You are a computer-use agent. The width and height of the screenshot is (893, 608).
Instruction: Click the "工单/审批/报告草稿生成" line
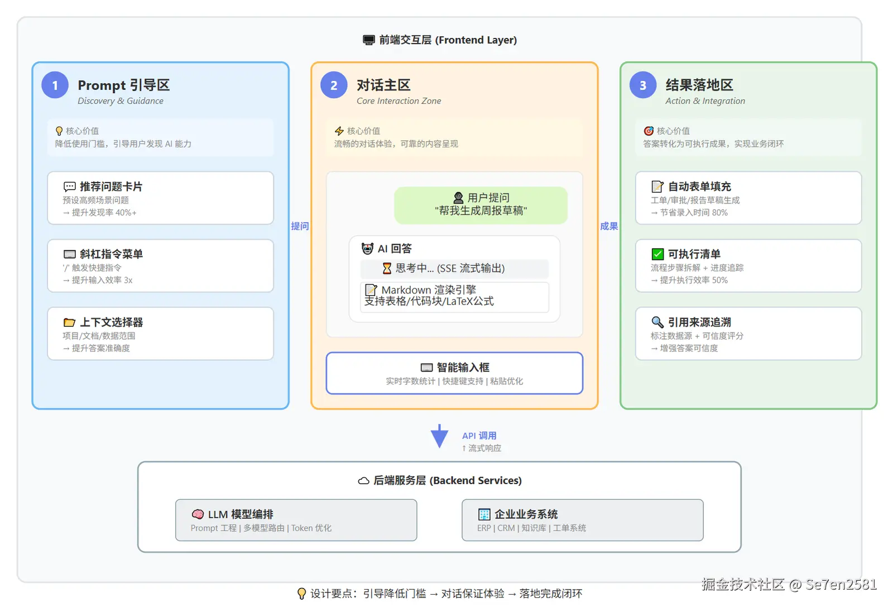click(x=695, y=200)
